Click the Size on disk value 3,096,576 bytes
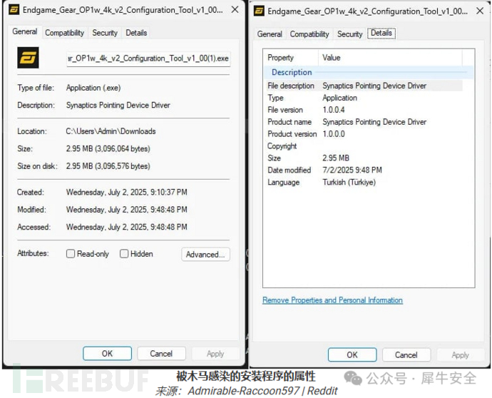 coord(108,166)
